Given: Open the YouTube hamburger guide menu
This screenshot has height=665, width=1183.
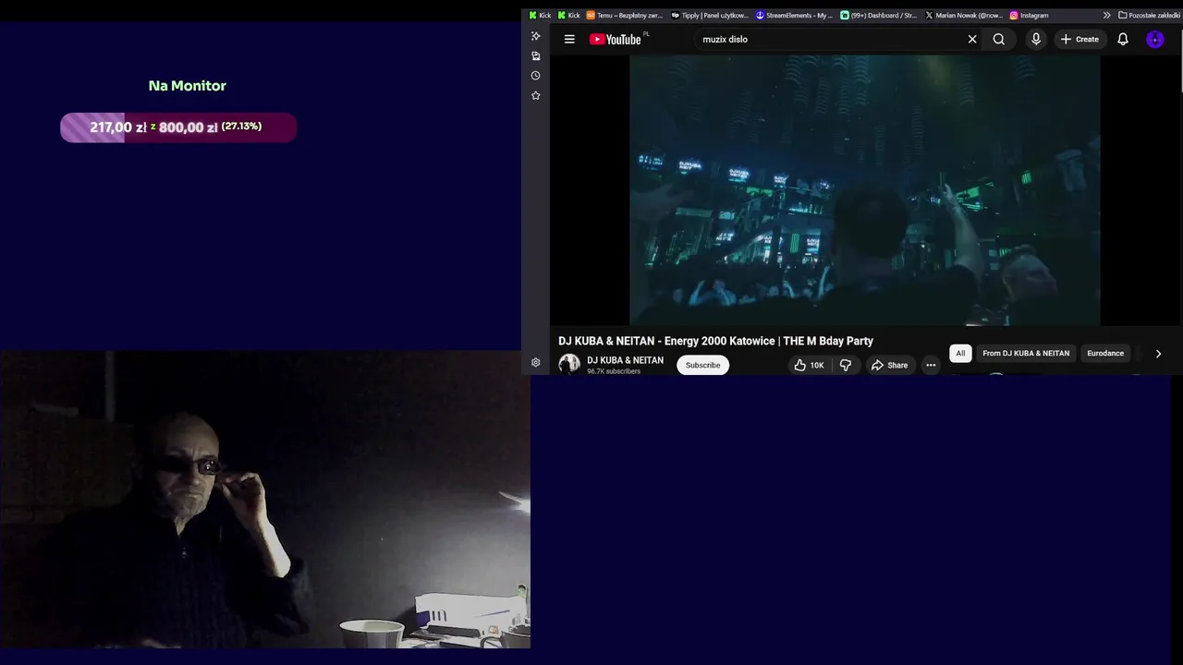Looking at the screenshot, I should click(569, 39).
